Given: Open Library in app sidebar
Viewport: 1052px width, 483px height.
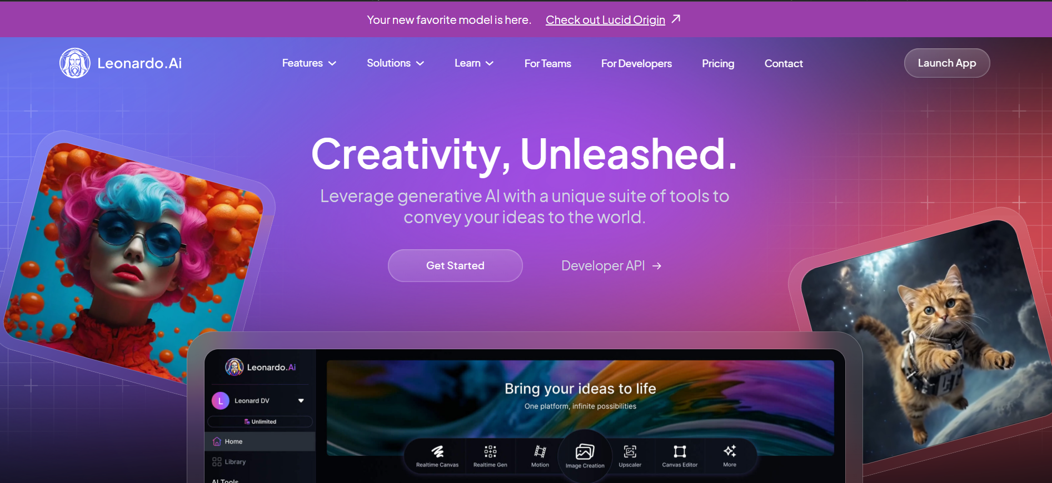Looking at the screenshot, I should [x=235, y=462].
